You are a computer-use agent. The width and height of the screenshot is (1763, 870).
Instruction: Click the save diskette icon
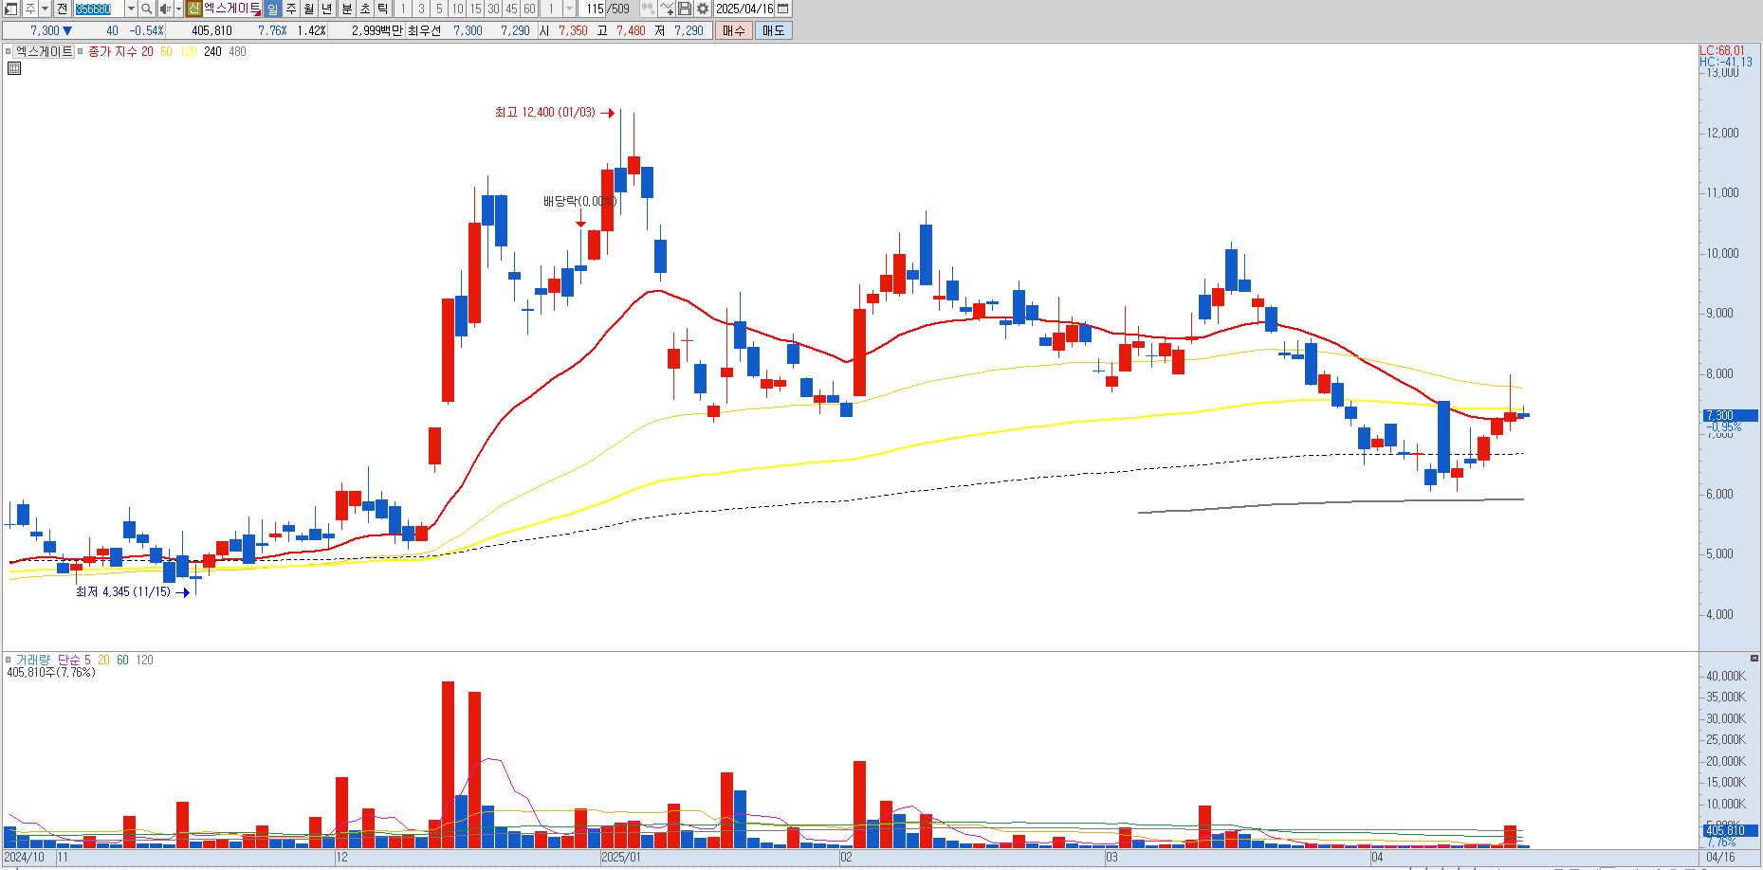point(684,9)
